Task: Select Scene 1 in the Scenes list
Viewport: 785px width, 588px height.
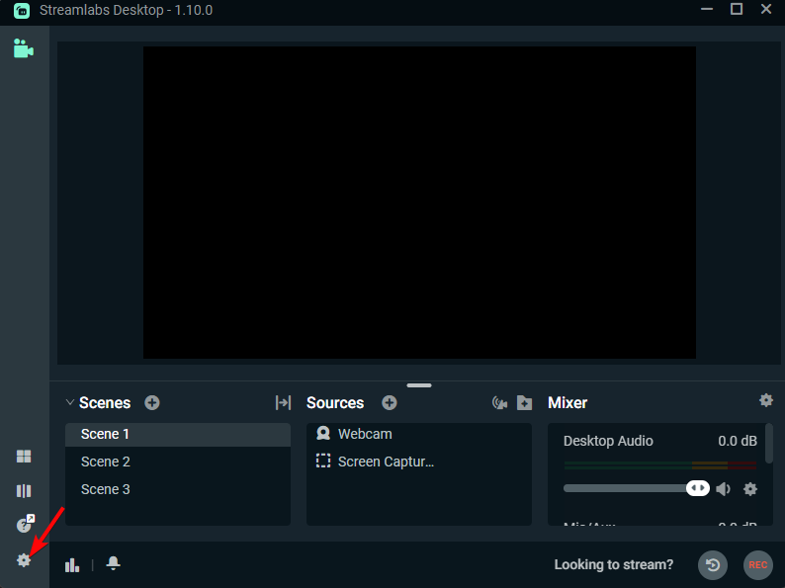Action: pyautogui.click(x=178, y=435)
